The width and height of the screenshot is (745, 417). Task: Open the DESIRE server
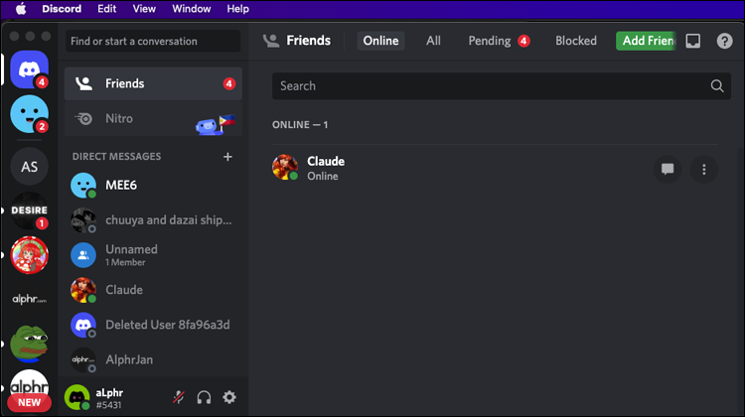pos(29,210)
